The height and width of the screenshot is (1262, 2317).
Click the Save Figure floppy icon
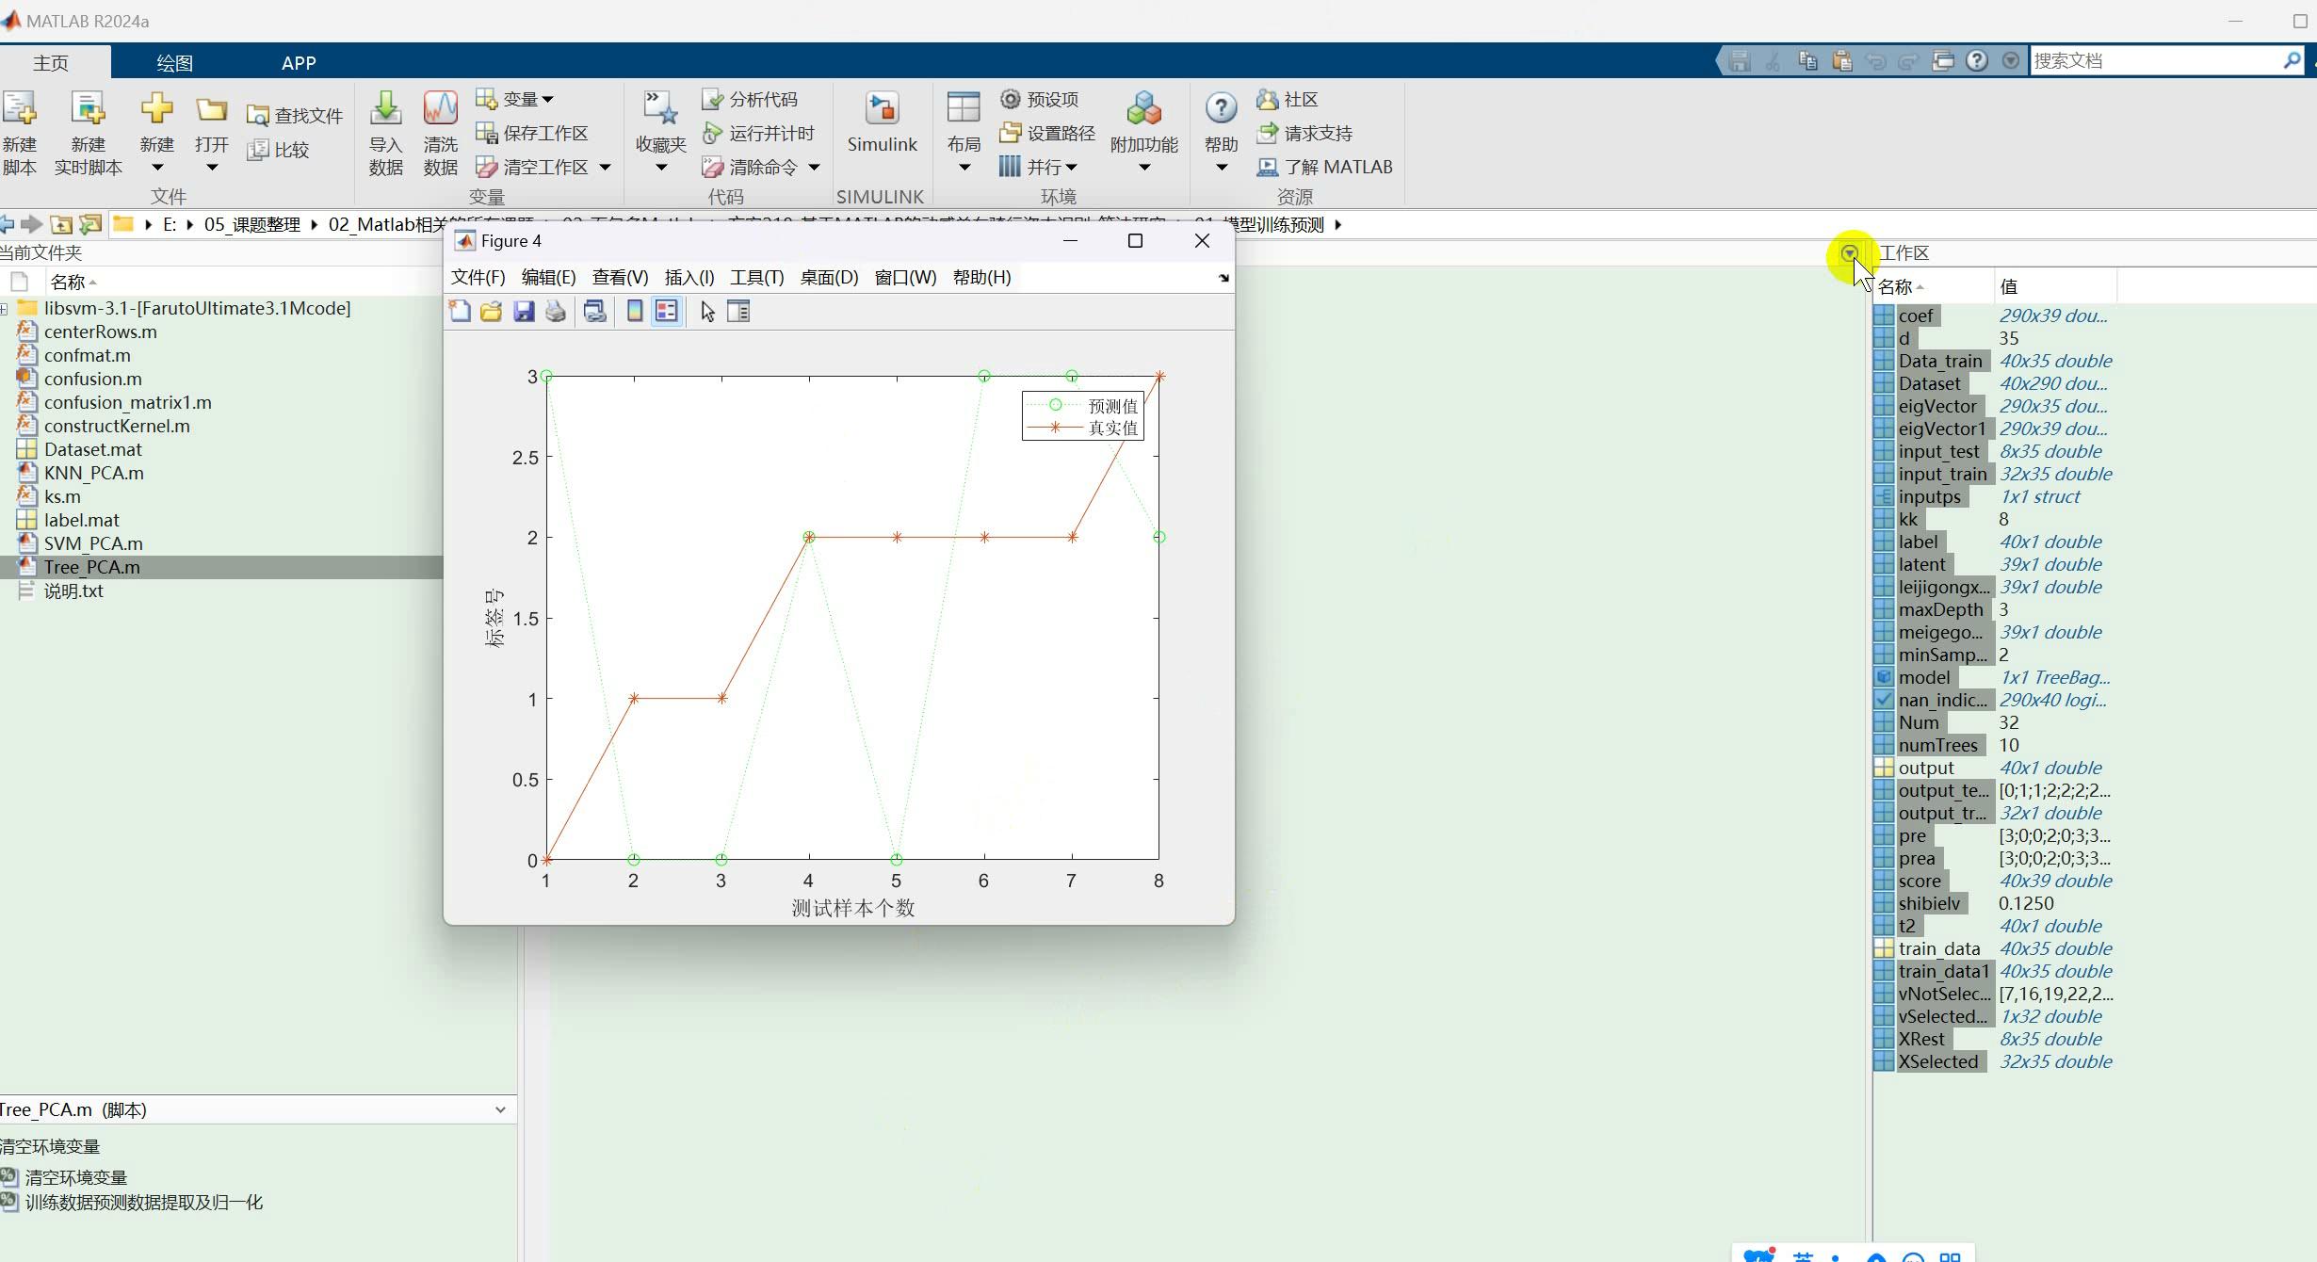coord(524,312)
